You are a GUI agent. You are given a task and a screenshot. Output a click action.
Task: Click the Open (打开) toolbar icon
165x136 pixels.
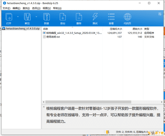tap(9, 17)
